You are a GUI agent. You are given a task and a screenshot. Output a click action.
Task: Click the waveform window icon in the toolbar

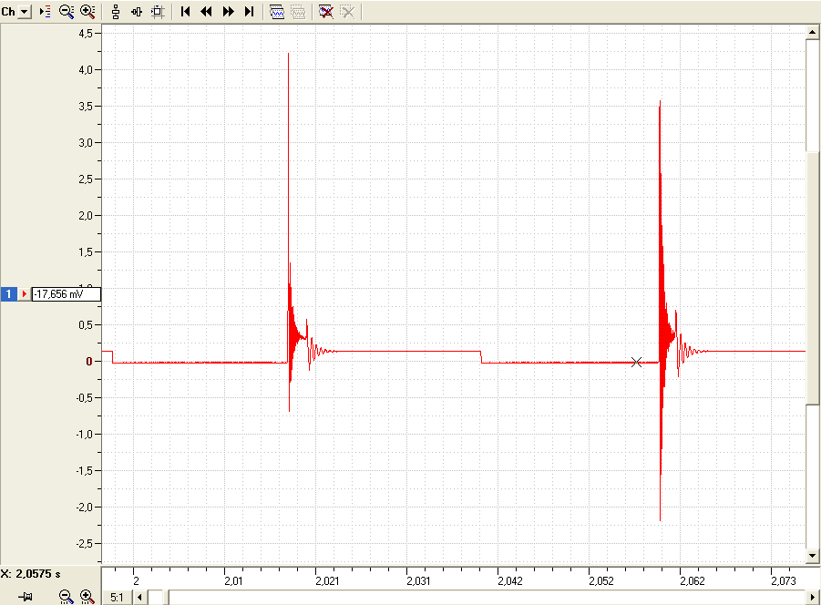(276, 12)
